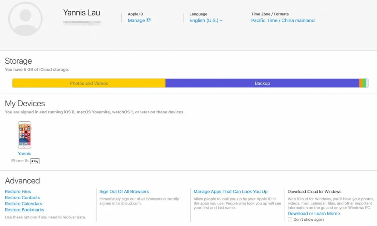Open Time Zone Pacific Time / China mainland
This screenshot has width=377, height=226.
click(283, 20)
